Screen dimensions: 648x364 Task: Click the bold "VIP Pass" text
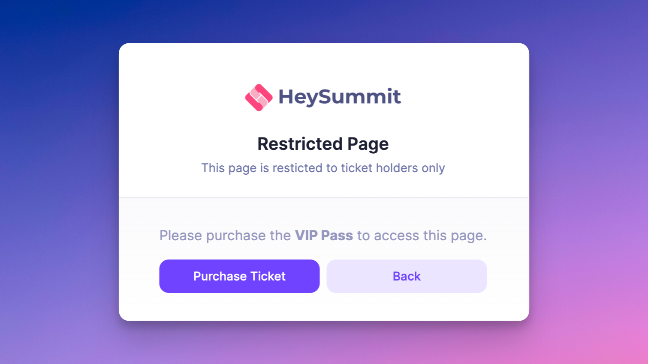(x=324, y=236)
